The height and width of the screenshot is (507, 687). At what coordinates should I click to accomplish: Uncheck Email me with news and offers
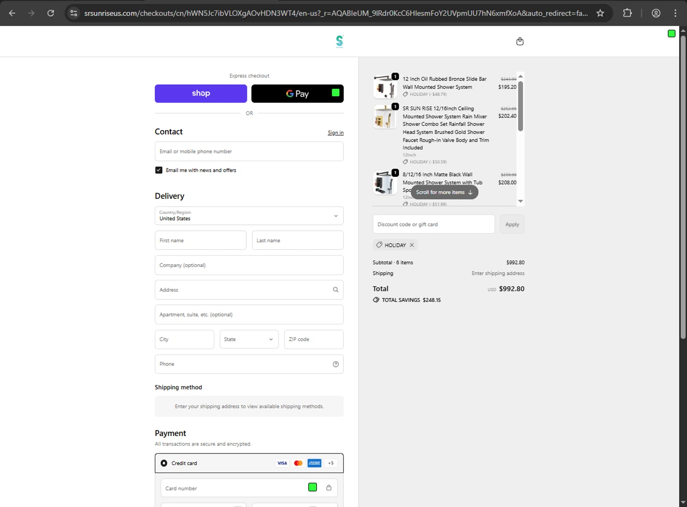click(159, 170)
